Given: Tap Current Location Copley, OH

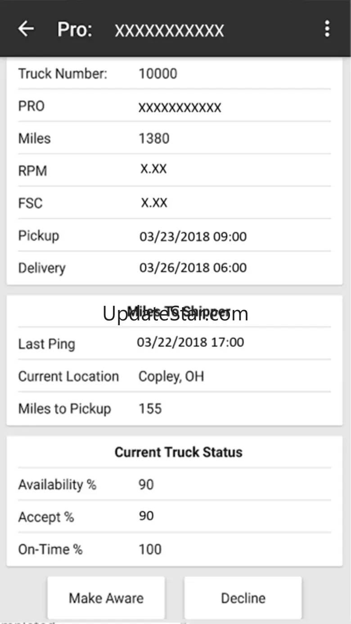Looking at the screenshot, I should 171,376.
